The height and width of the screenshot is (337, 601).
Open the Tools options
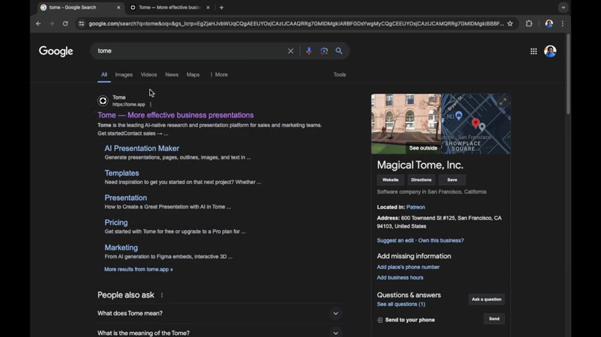point(340,74)
